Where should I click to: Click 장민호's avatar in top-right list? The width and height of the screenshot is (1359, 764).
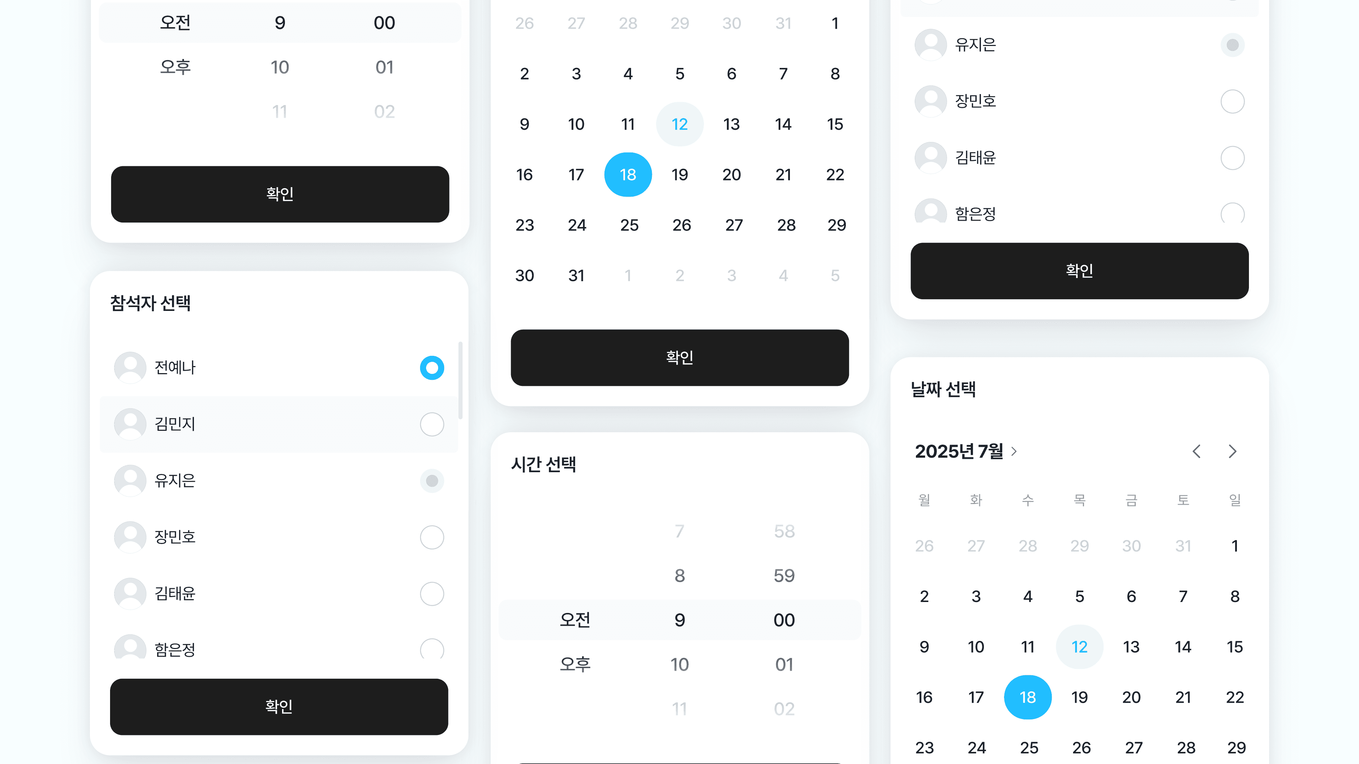point(931,101)
